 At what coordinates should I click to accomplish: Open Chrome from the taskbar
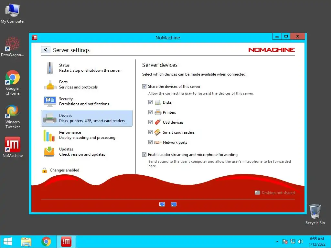[x=46, y=242]
